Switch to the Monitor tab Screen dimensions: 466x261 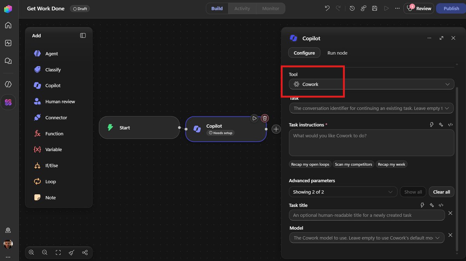pyautogui.click(x=271, y=9)
